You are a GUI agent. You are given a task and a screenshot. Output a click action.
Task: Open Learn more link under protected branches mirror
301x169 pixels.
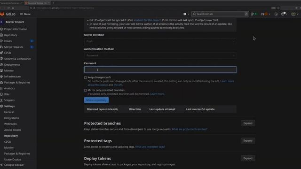(x=157, y=94)
